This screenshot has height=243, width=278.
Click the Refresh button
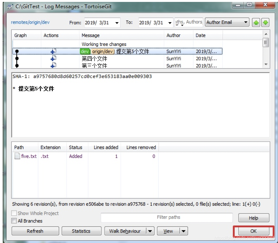pos(35,231)
